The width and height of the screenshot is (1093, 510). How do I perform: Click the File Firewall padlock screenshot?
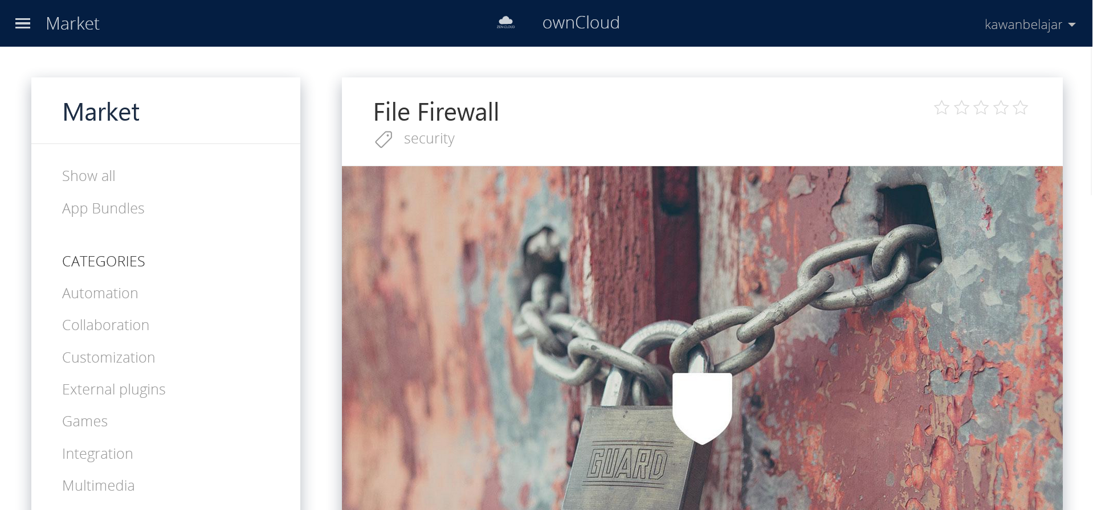click(702, 338)
